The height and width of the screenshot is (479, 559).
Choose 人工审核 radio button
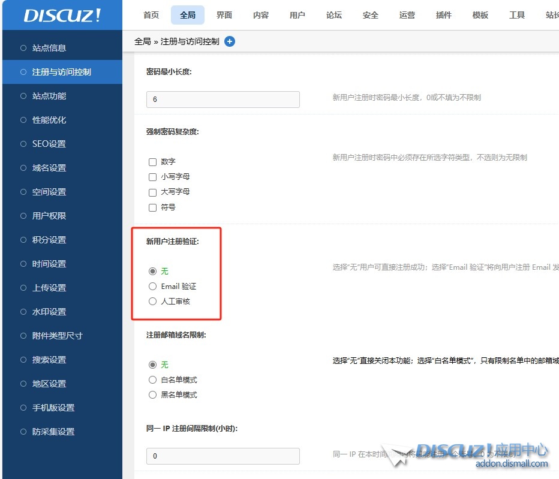coord(152,302)
